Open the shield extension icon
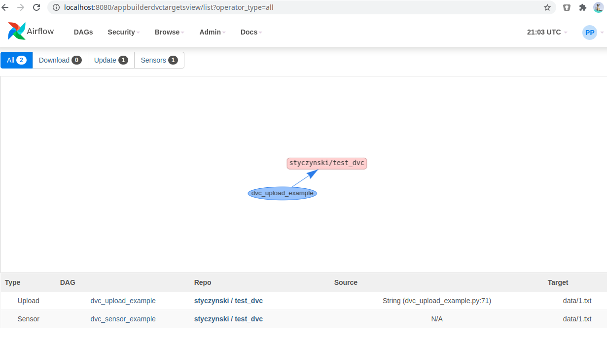The image size is (607, 345). pos(567,7)
